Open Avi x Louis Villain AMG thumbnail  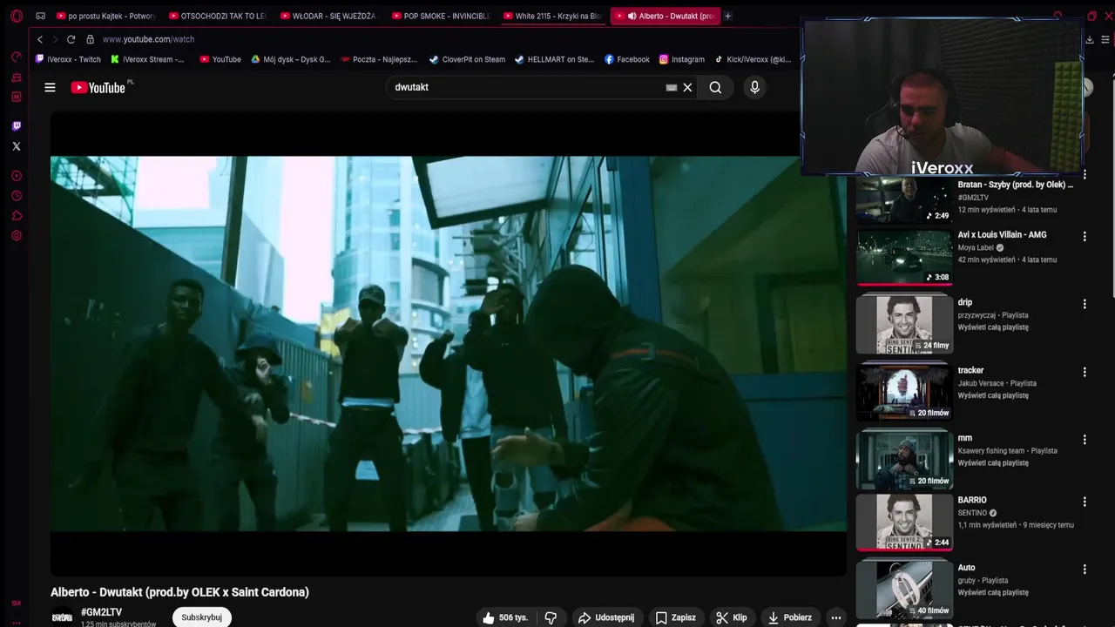[904, 257]
